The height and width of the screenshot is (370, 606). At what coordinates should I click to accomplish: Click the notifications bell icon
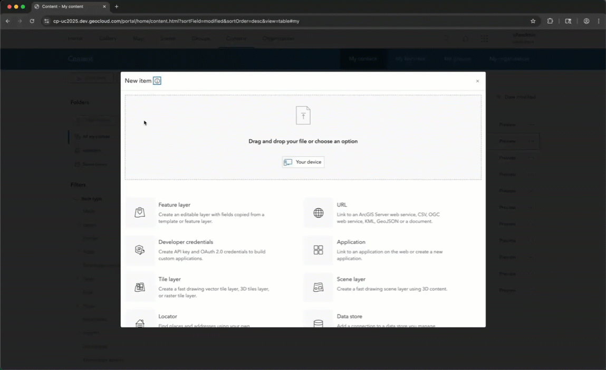465,38
